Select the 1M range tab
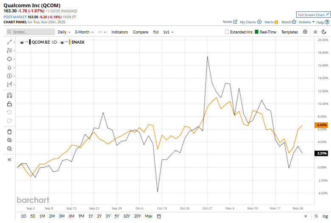331x223 pixels. click(x=42, y=216)
